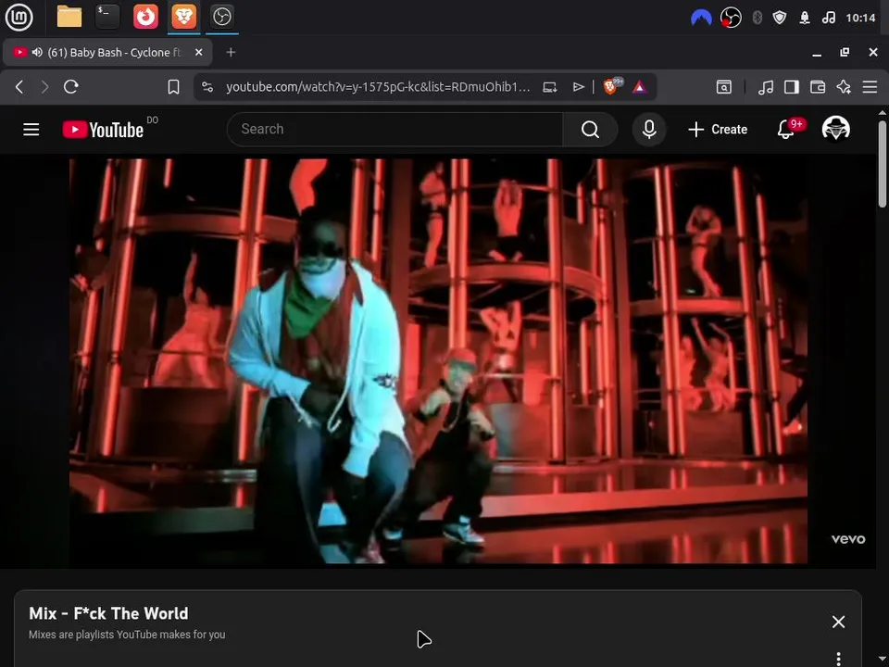Image resolution: width=889 pixels, height=667 pixels.
Task: Bookmark this page
Action: point(173,87)
